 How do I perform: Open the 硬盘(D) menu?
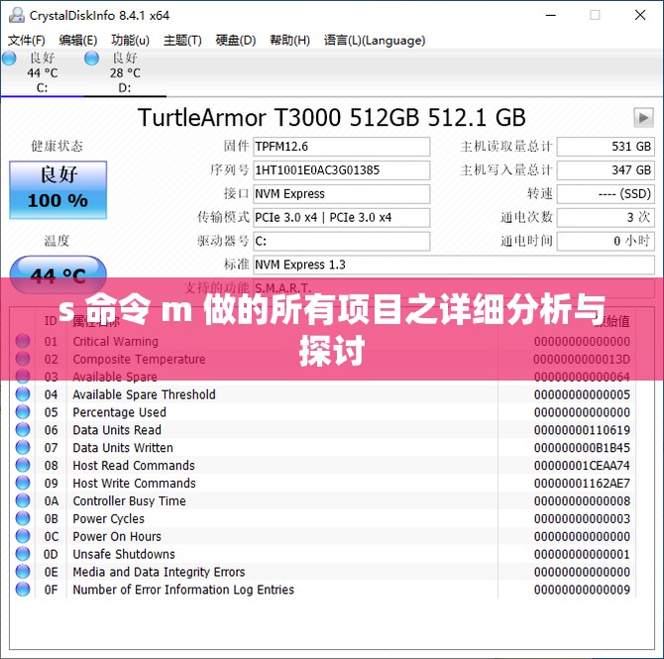click(236, 41)
